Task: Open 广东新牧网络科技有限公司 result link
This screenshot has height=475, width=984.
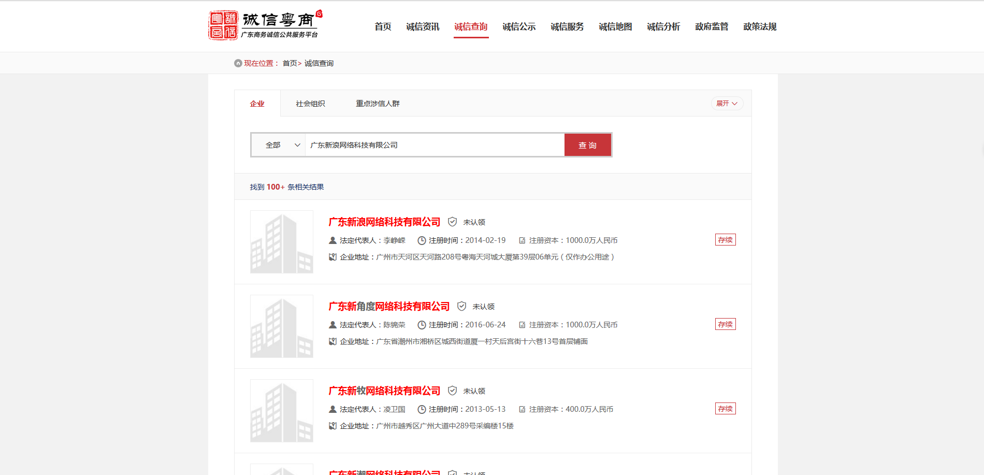Action: coord(384,391)
